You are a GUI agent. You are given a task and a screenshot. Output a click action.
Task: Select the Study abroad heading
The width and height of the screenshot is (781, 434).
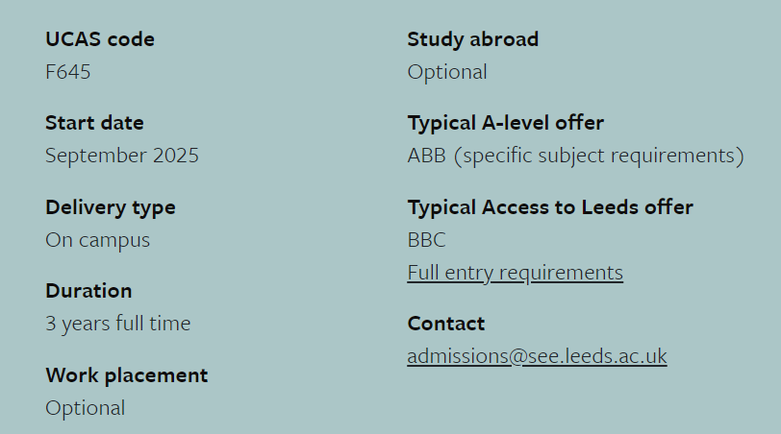[x=472, y=39]
